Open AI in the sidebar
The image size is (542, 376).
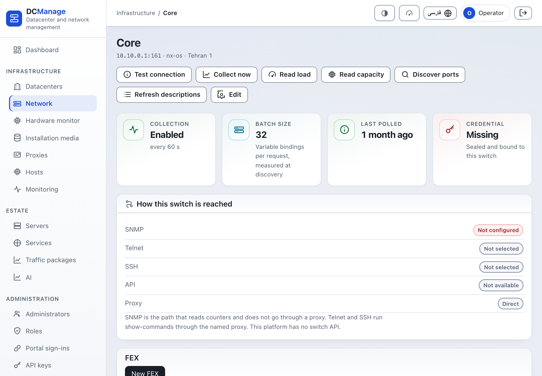pyautogui.click(x=53, y=277)
